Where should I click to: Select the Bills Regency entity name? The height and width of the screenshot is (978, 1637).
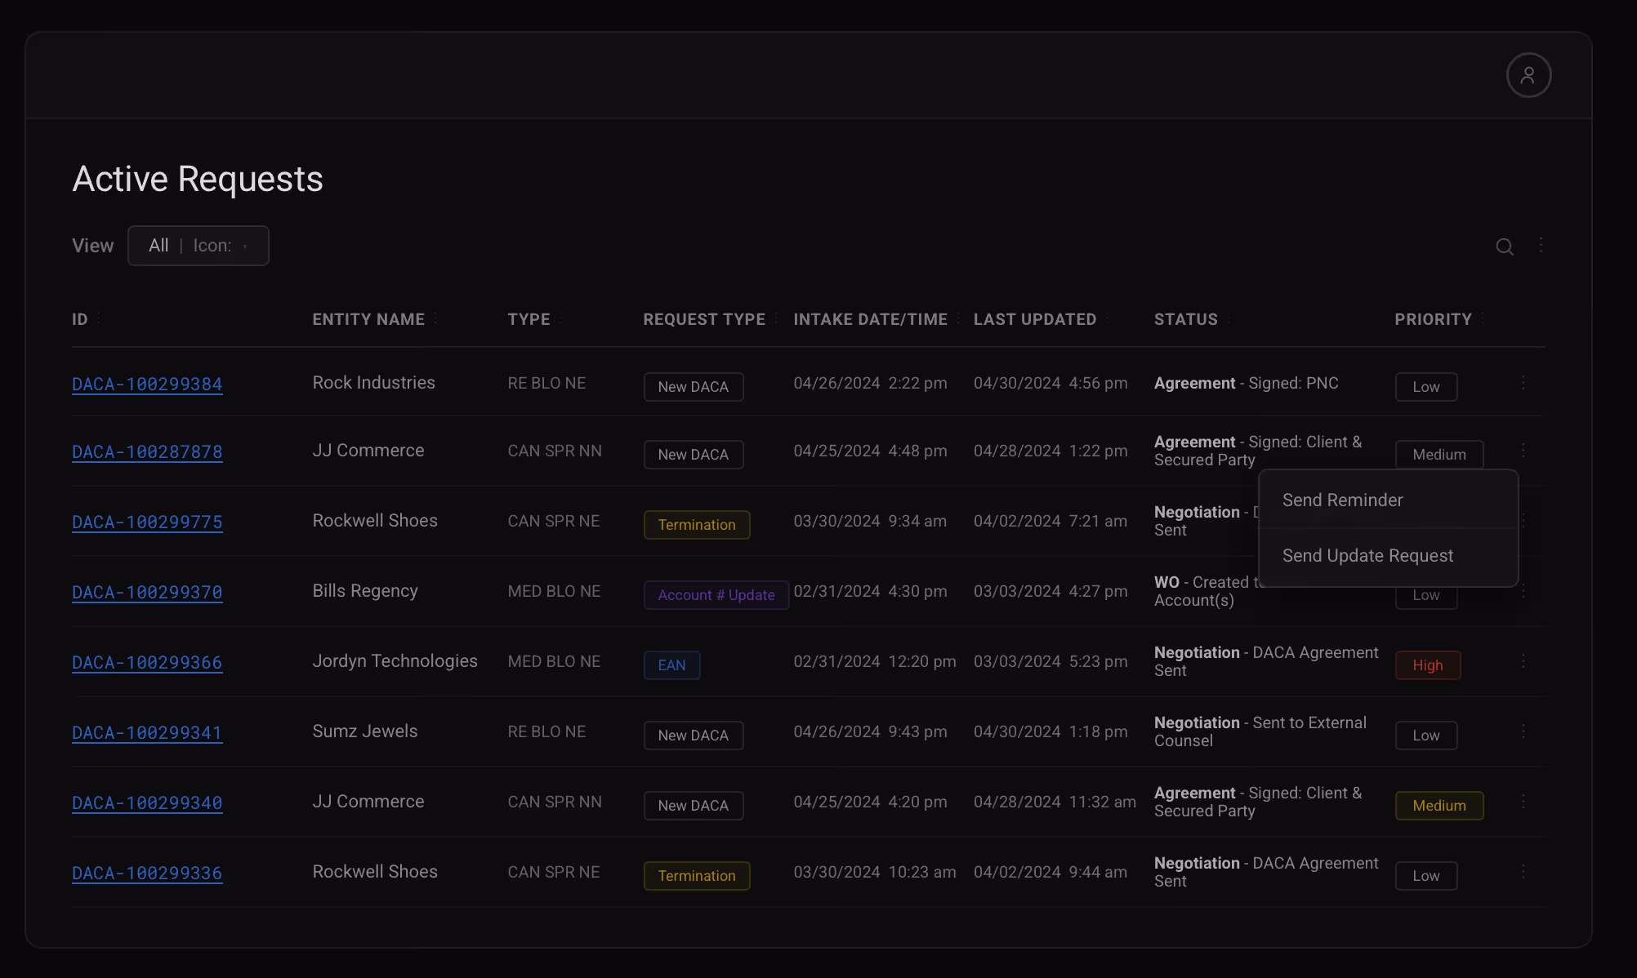pos(365,591)
